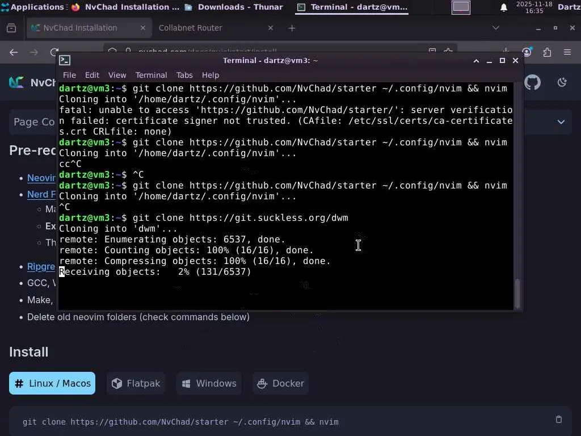This screenshot has height=436, width=581.
Task: Open the terminal File menu
Action: (x=69, y=75)
